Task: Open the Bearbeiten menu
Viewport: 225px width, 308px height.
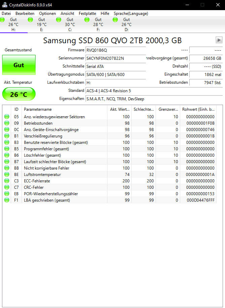Action: (25, 14)
